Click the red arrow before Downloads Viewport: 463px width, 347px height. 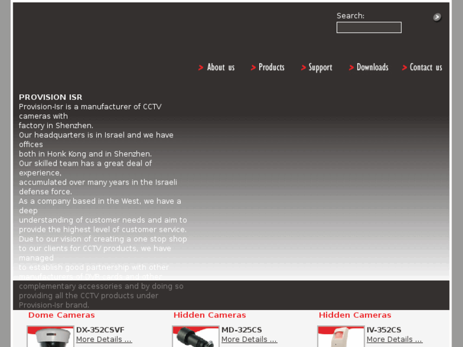click(351, 67)
